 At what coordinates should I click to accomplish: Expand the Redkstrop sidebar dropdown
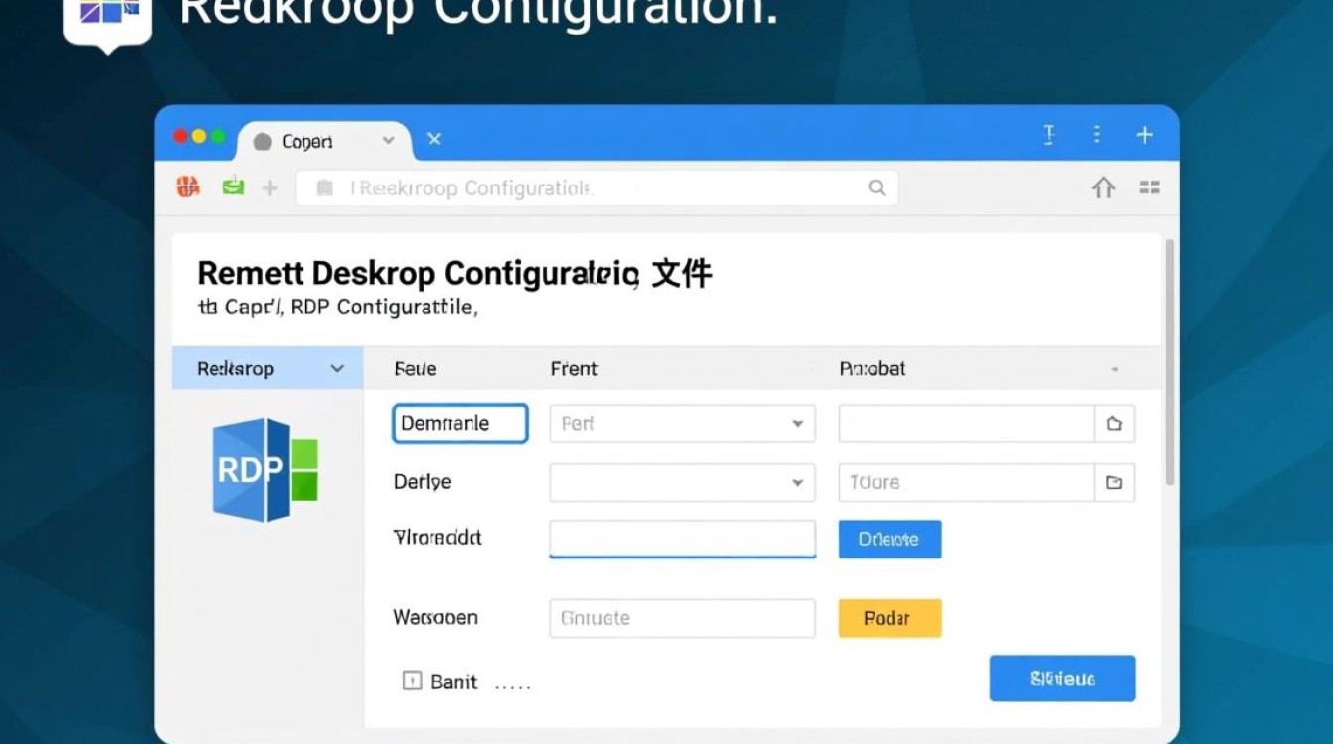pyautogui.click(x=337, y=369)
